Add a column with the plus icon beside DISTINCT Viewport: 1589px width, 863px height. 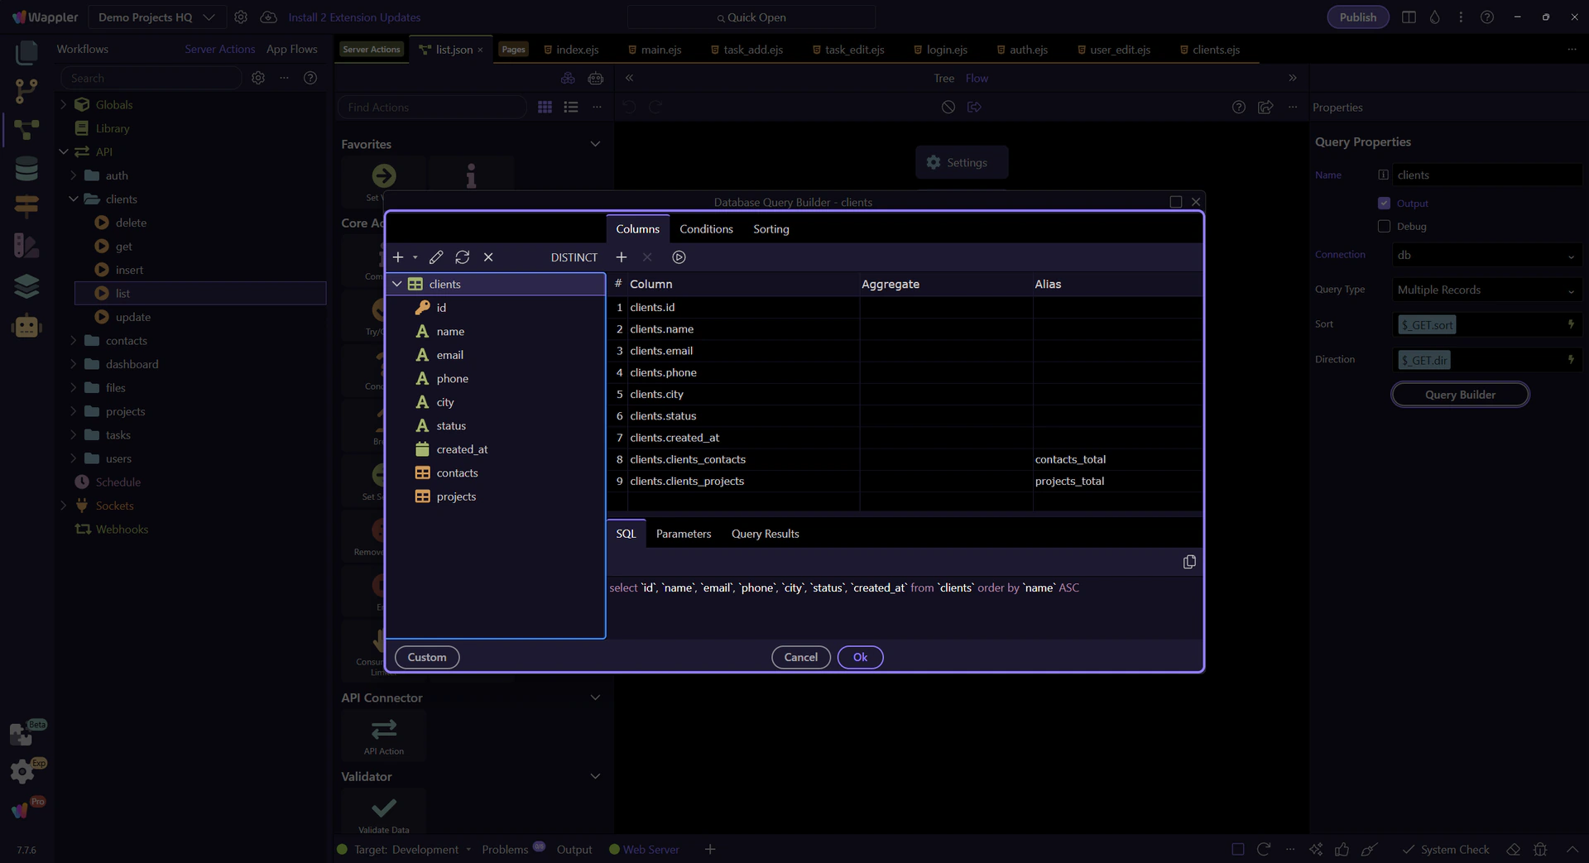pos(622,257)
